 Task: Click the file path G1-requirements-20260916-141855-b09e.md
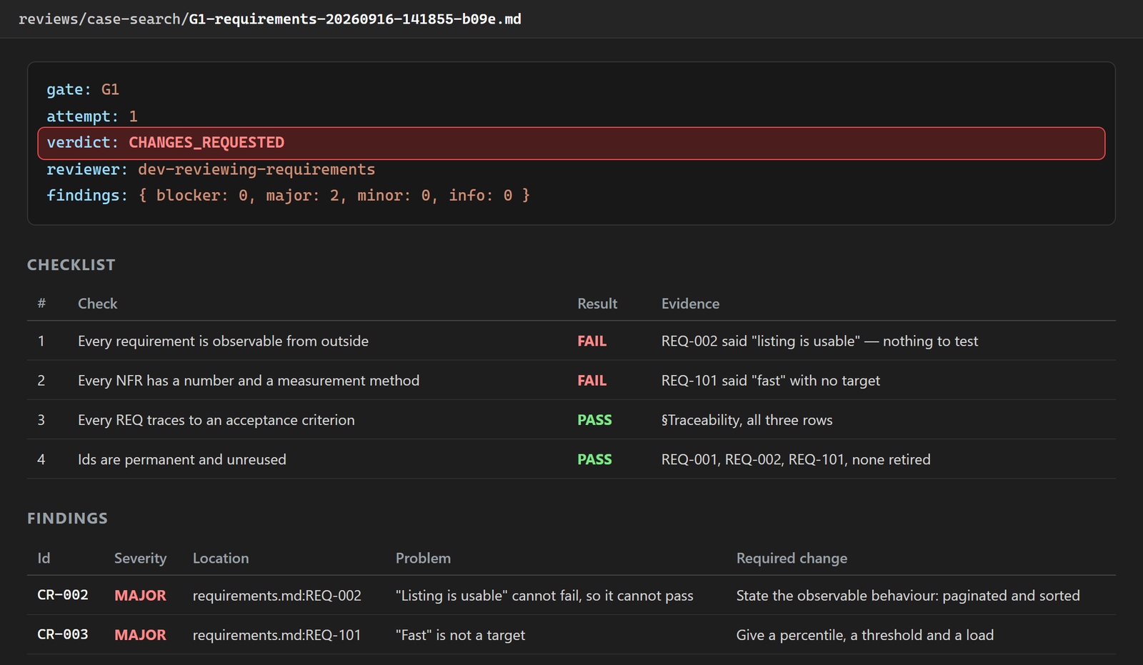tap(355, 19)
